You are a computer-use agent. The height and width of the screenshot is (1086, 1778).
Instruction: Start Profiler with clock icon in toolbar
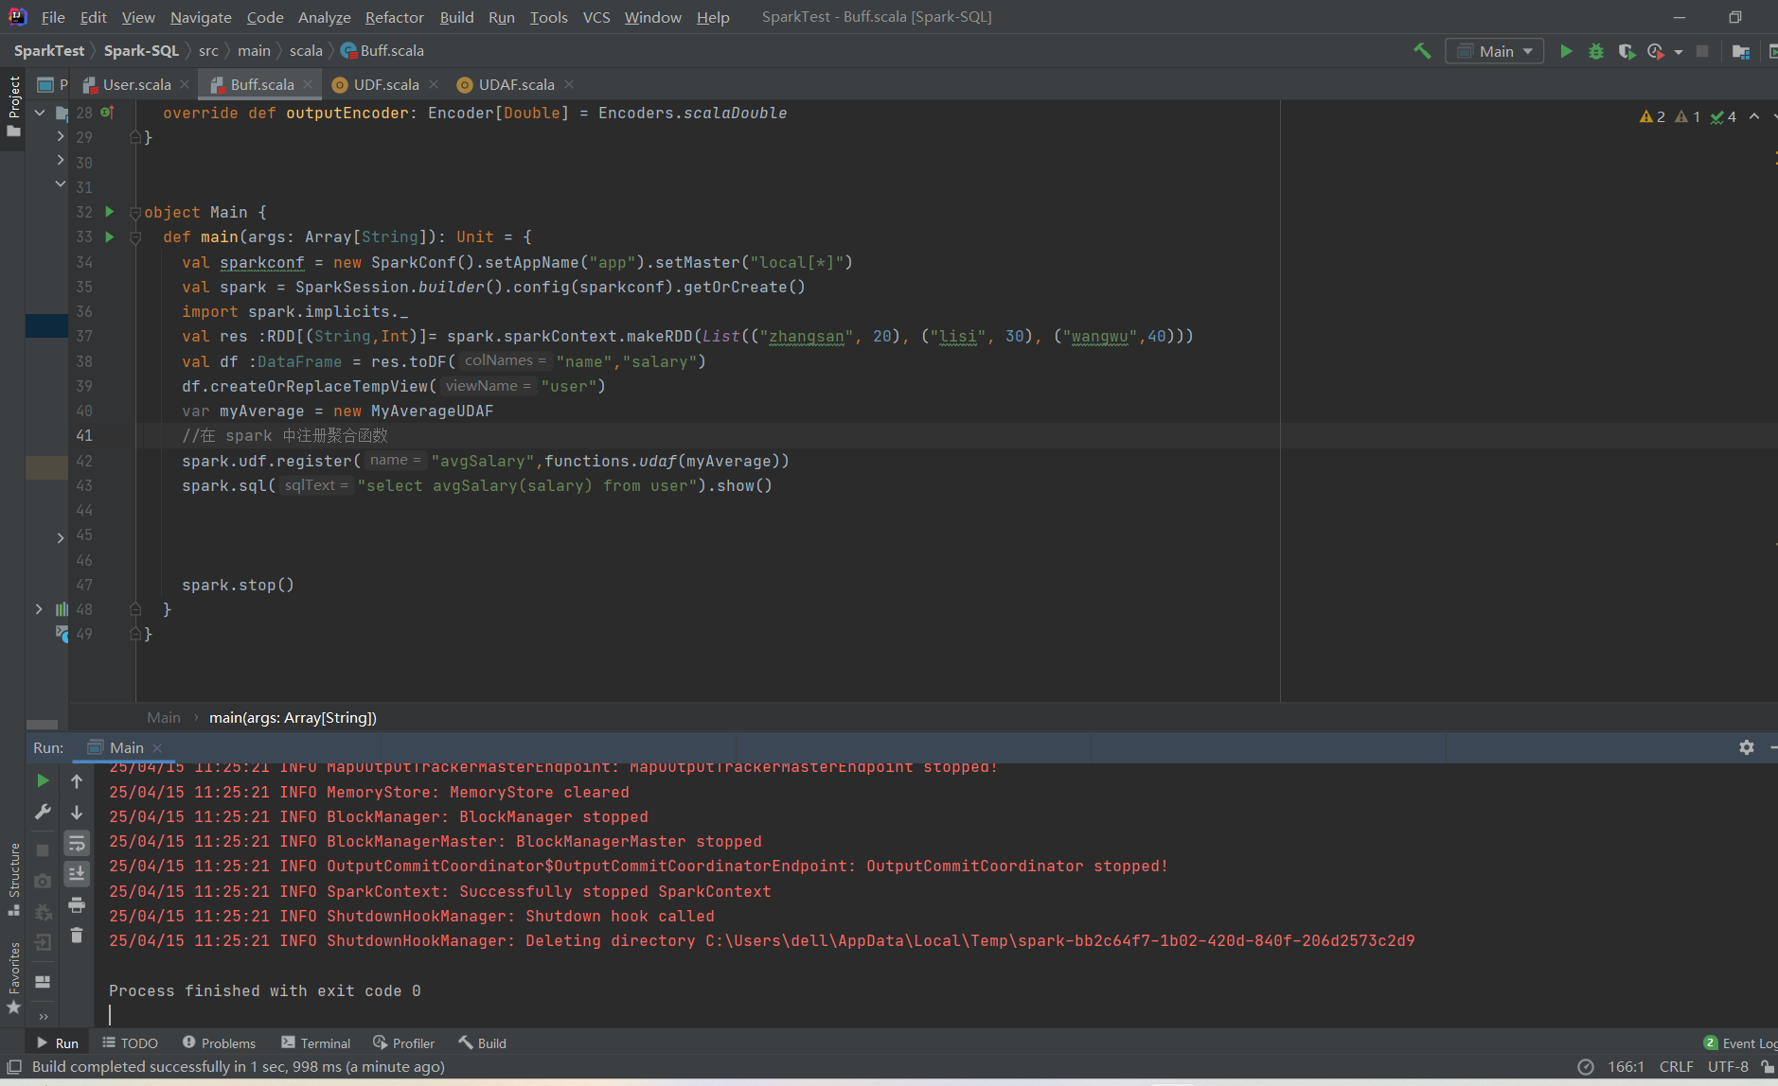(1655, 52)
